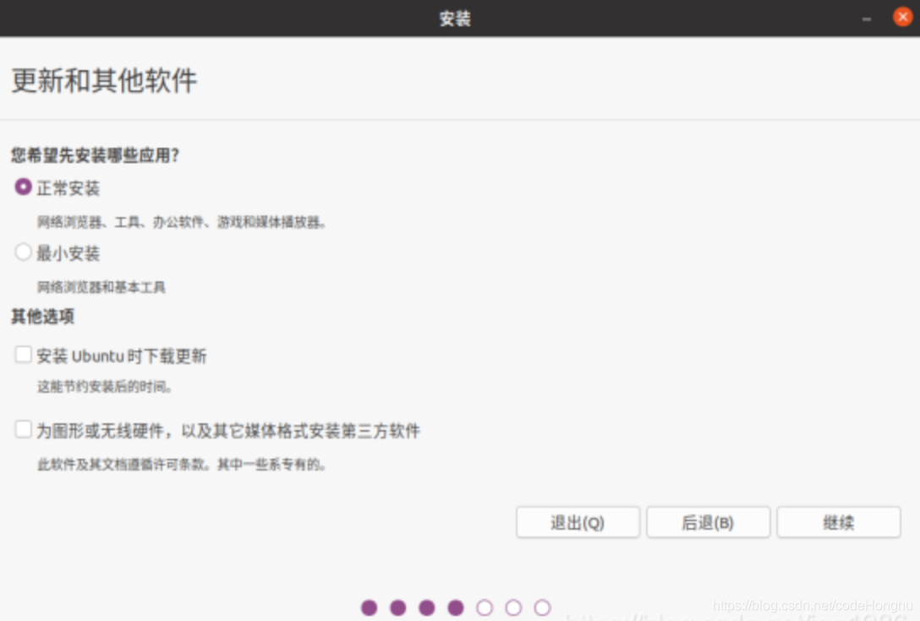Click the 更新和其他软件 heading
The image size is (920, 621).
(x=105, y=80)
